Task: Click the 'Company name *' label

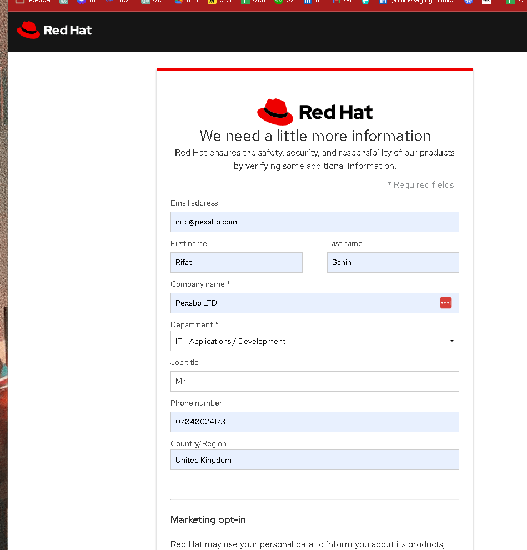Action: pyautogui.click(x=200, y=284)
